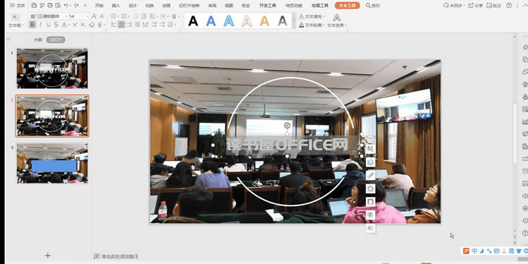Image resolution: width=528 pixels, height=264 pixels.
Task: Switch to the 设计 ribbon tab
Action: click(133, 6)
